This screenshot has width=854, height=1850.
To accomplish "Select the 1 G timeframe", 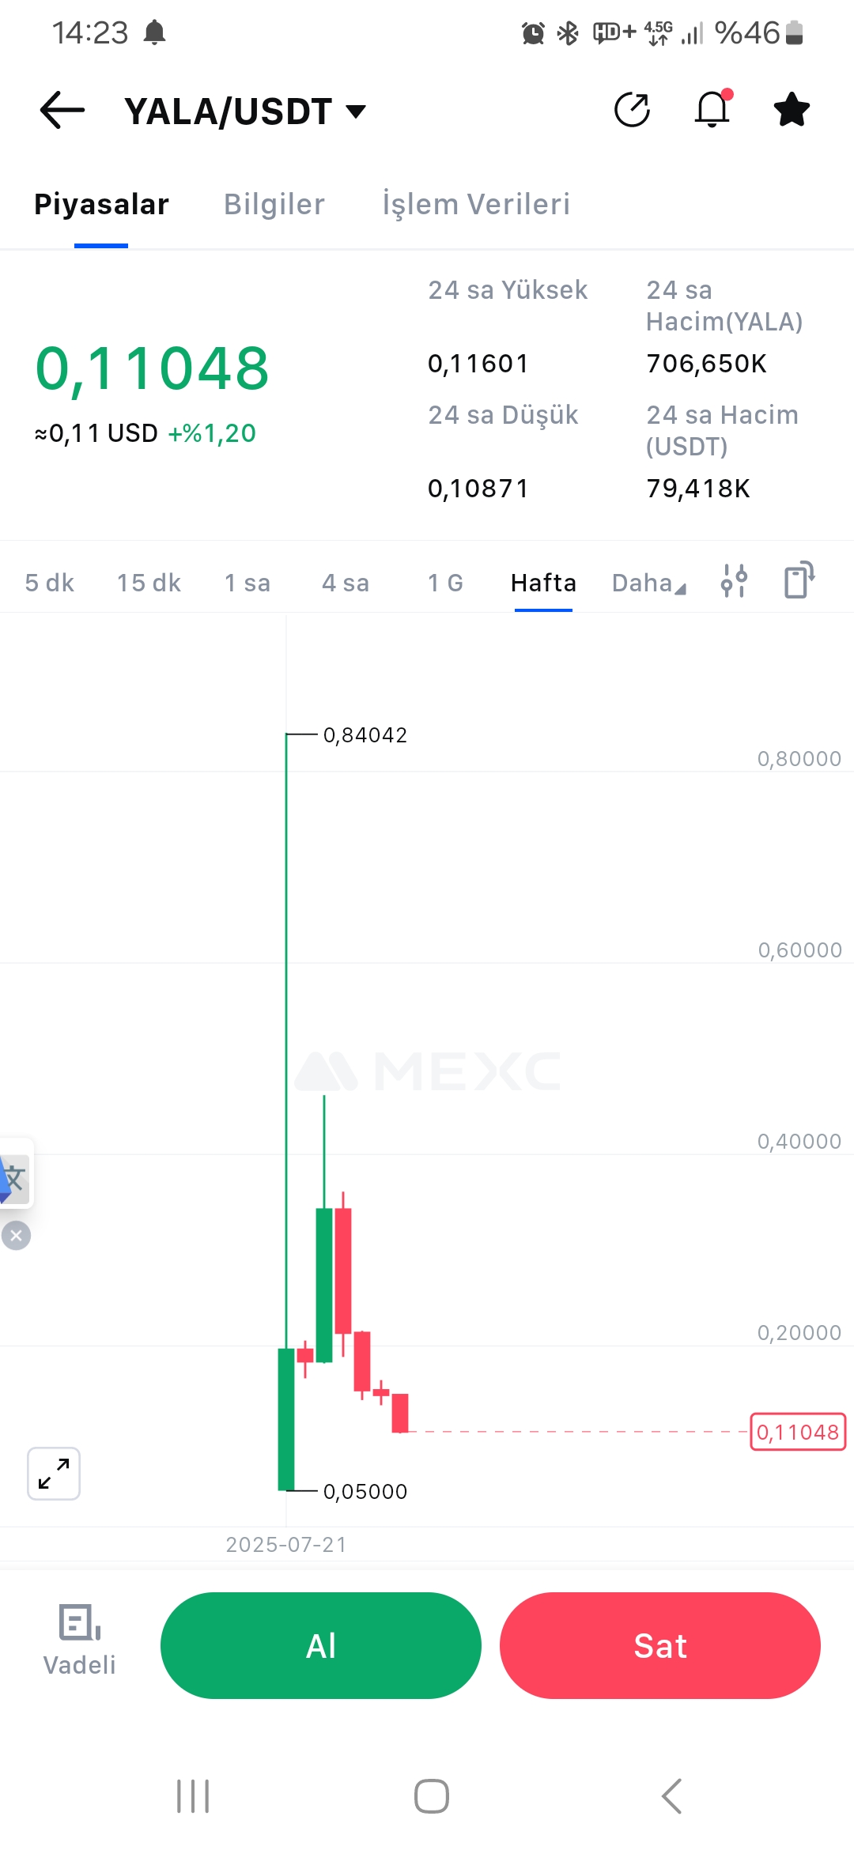I will (x=445, y=583).
